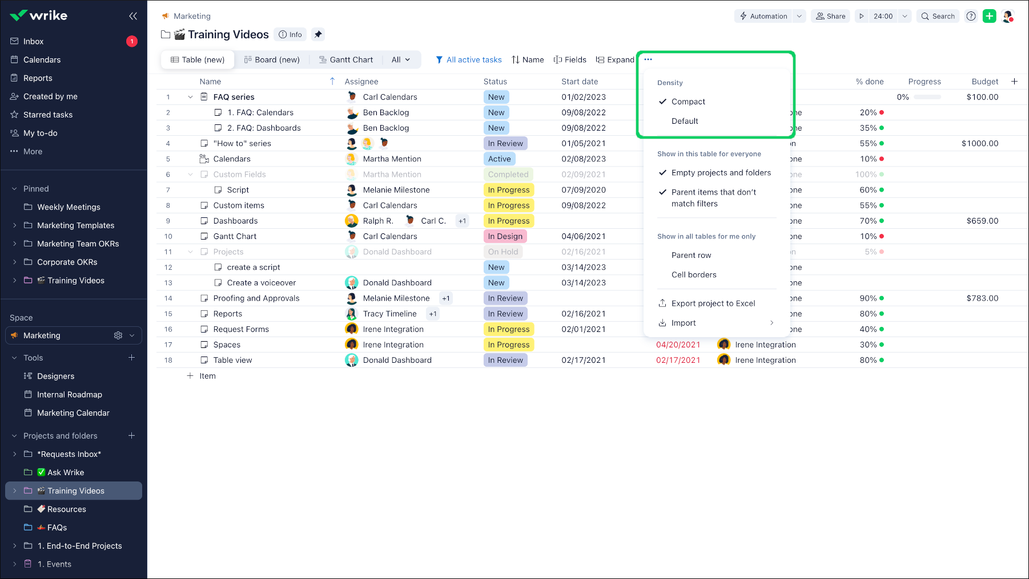
Task: Click Marketing breadcrumb link
Action: (192, 16)
